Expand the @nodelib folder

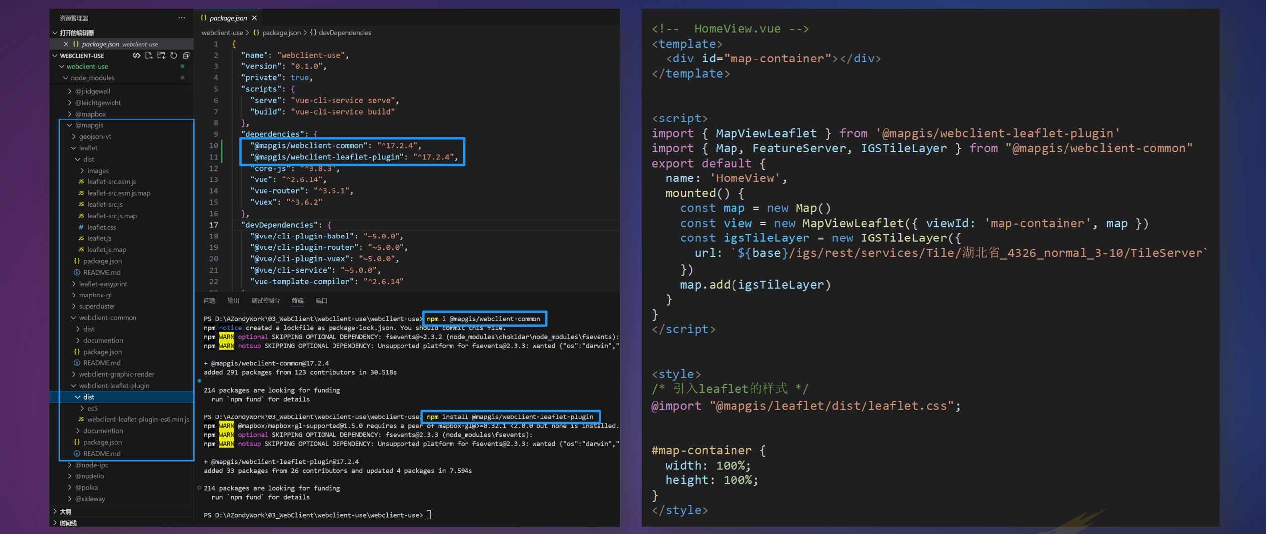(70, 476)
